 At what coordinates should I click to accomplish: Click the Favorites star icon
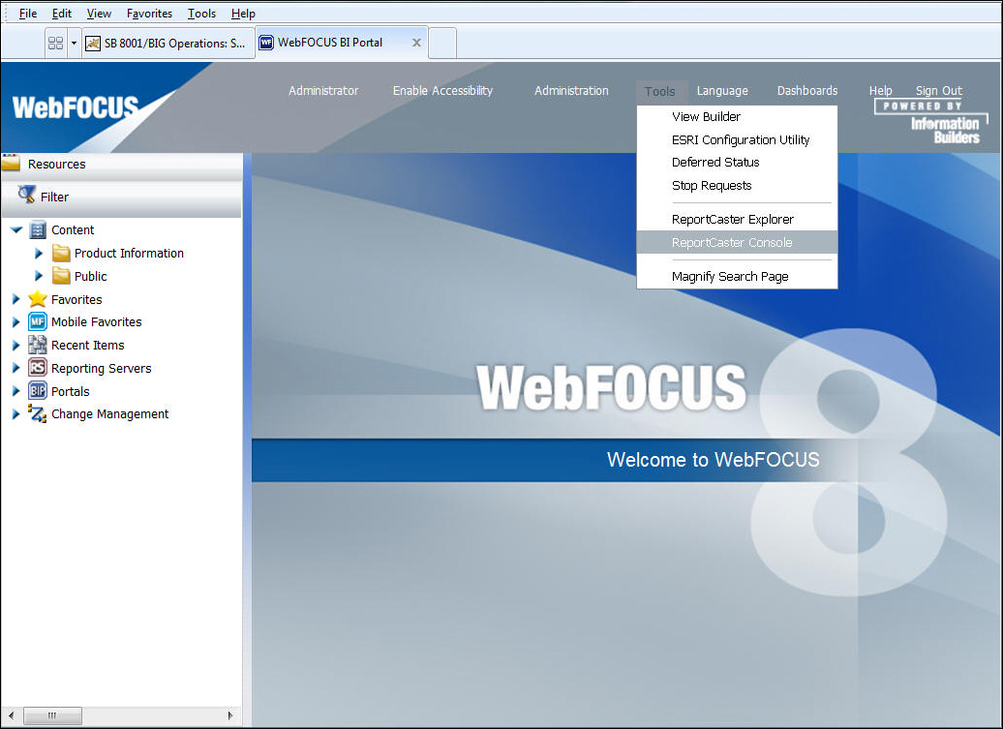(x=38, y=298)
